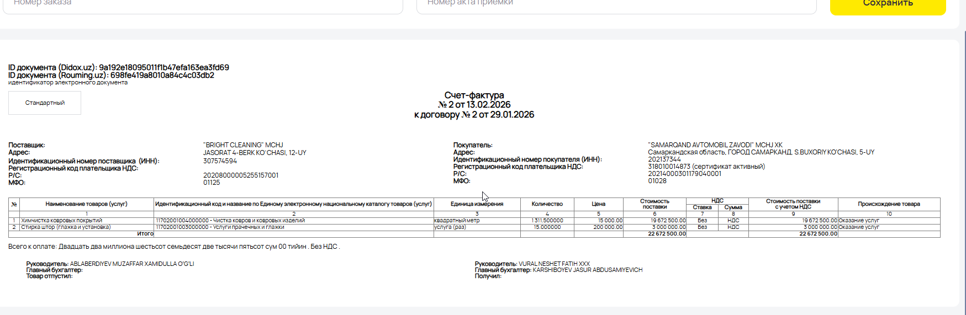Select buyer INN 202137344
966x315 pixels.
point(664,159)
